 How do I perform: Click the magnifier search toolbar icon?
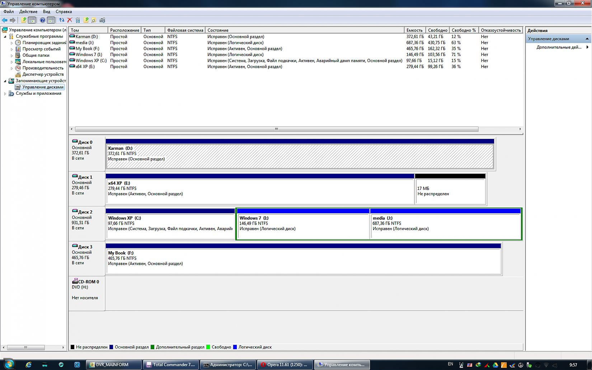(94, 20)
